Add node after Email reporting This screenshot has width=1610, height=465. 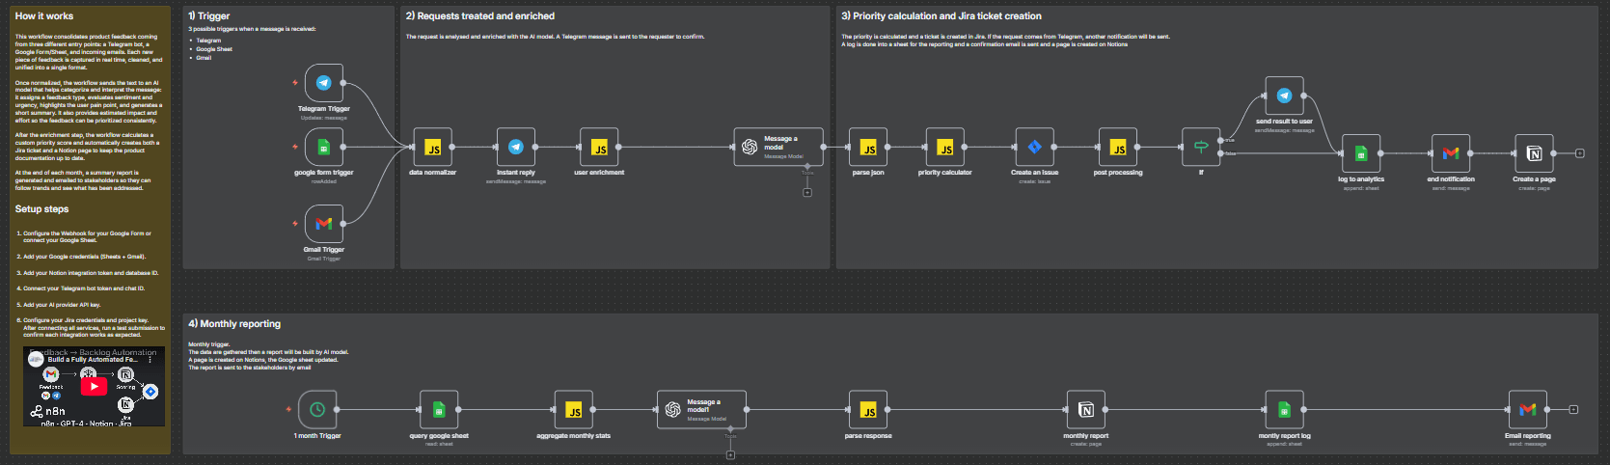1573,410
